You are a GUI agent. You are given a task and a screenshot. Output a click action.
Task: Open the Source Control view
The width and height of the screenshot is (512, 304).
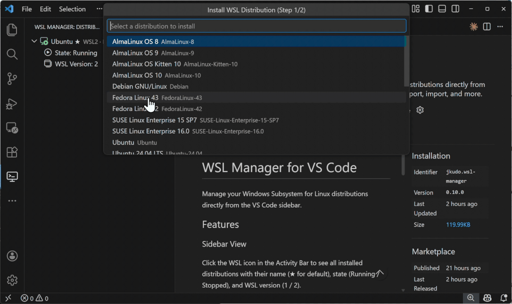12,78
